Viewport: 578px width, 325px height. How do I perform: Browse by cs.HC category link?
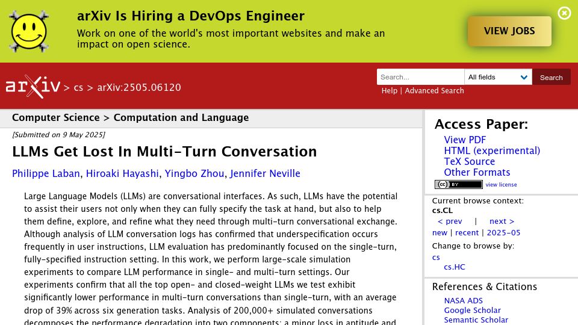tap(454, 267)
